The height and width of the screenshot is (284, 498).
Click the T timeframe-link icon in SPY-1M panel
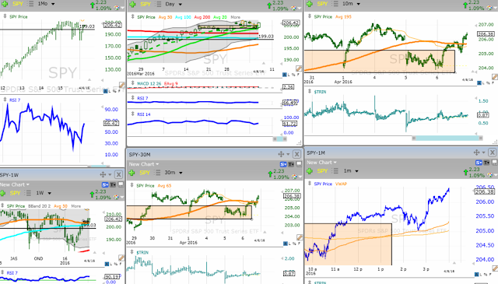pos(486,163)
